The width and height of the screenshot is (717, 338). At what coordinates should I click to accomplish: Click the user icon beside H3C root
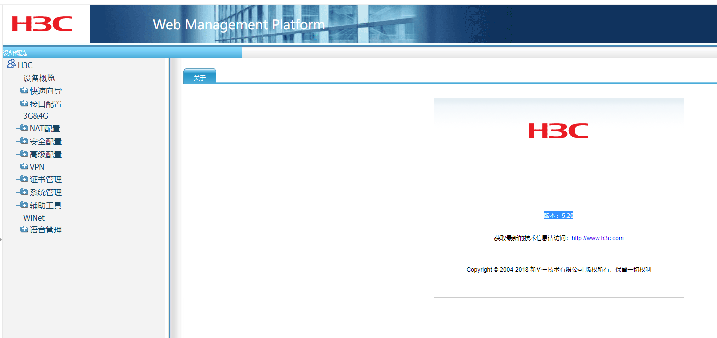click(11, 64)
